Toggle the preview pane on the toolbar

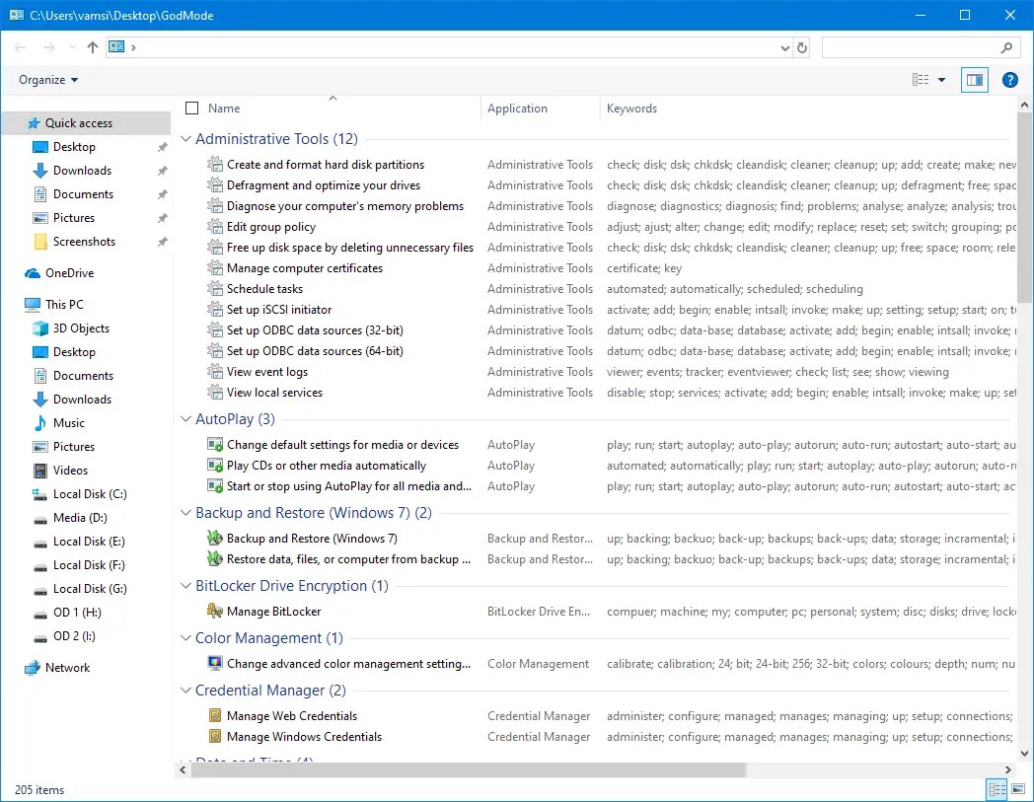coord(973,80)
